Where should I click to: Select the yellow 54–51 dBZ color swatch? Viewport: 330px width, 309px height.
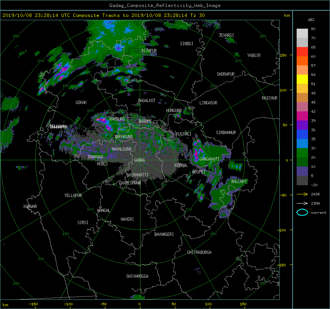pyautogui.click(x=302, y=79)
